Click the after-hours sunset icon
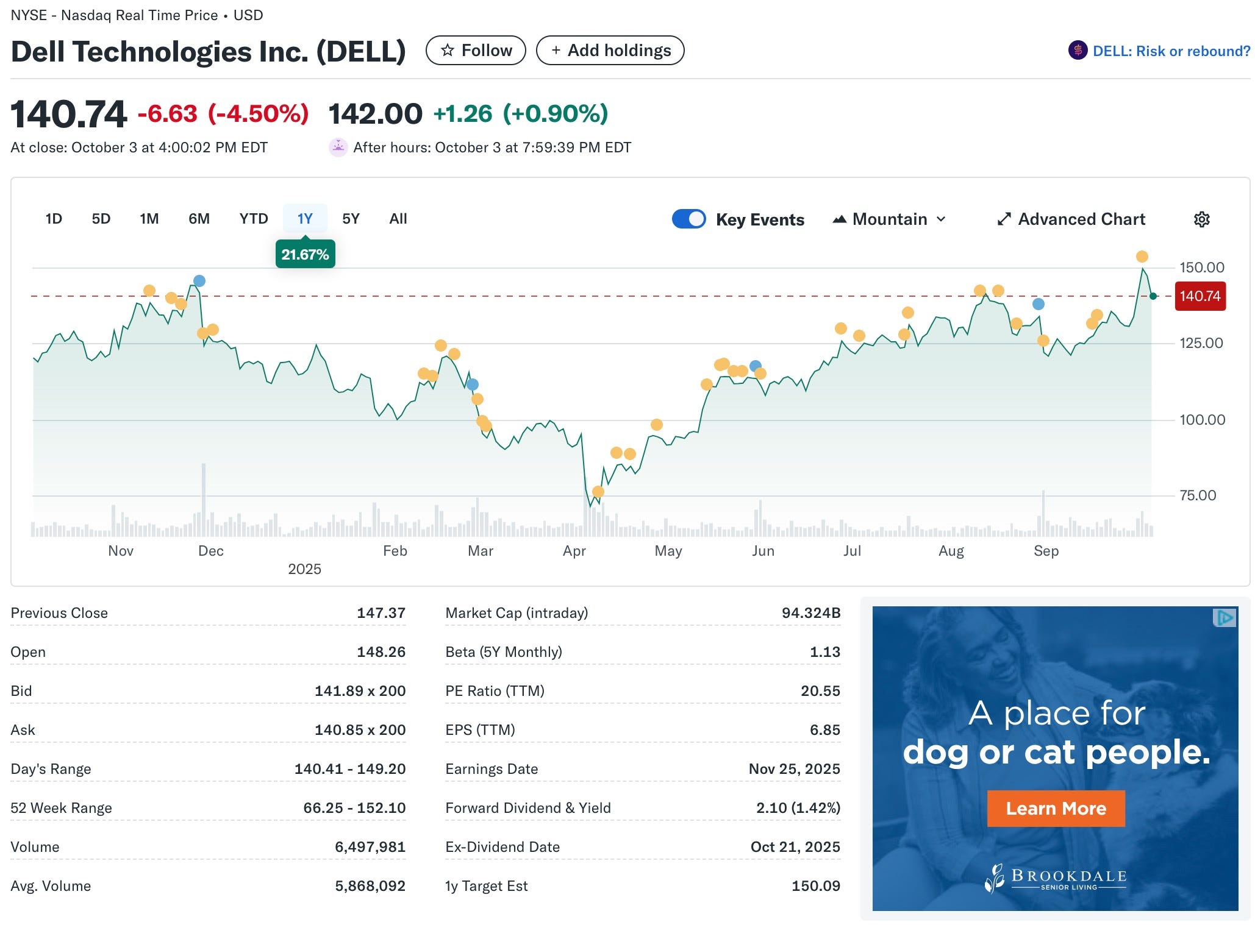Screen dimensions: 1255x925 [x=338, y=147]
